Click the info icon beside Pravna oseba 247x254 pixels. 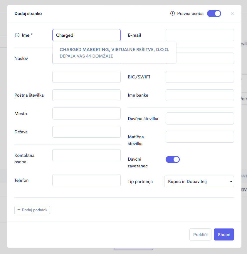pos(173,14)
